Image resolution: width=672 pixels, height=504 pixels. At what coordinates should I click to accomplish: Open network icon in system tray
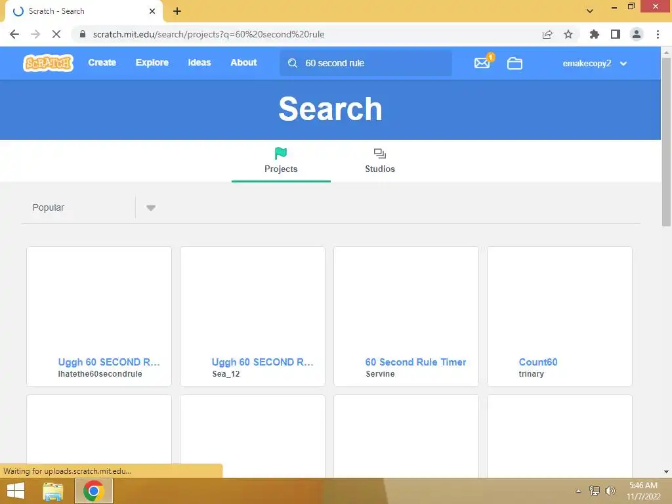(x=595, y=491)
